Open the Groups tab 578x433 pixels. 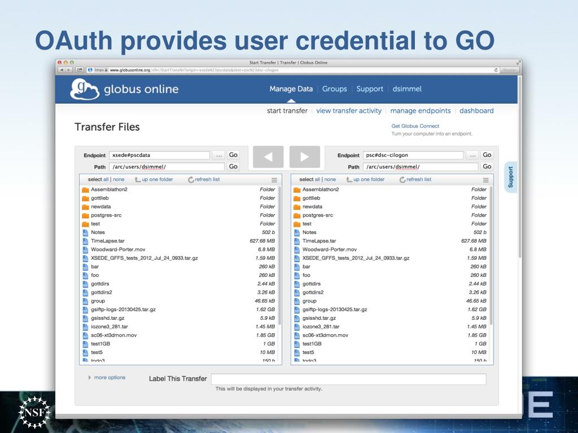click(334, 89)
